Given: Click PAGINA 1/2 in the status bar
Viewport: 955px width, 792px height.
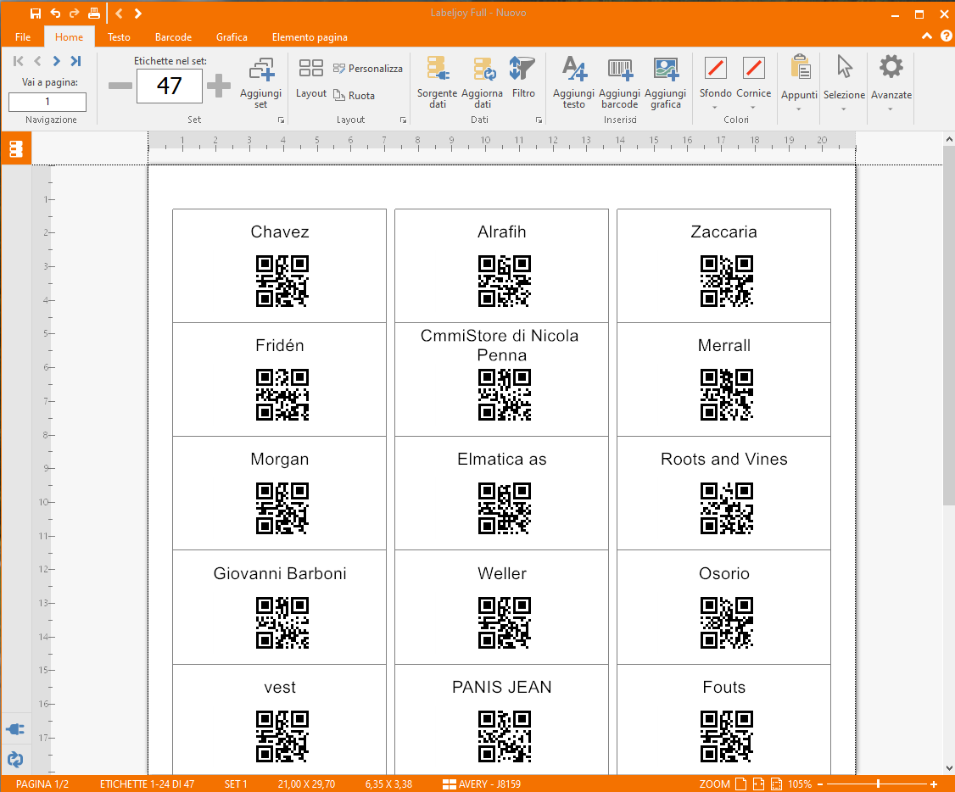Looking at the screenshot, I should click(x=42, y=784).
